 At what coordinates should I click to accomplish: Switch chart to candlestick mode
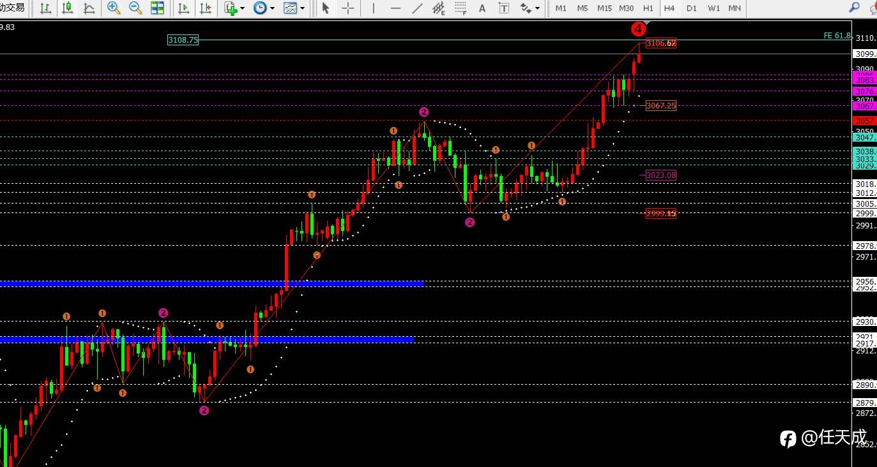coord(68,8)
